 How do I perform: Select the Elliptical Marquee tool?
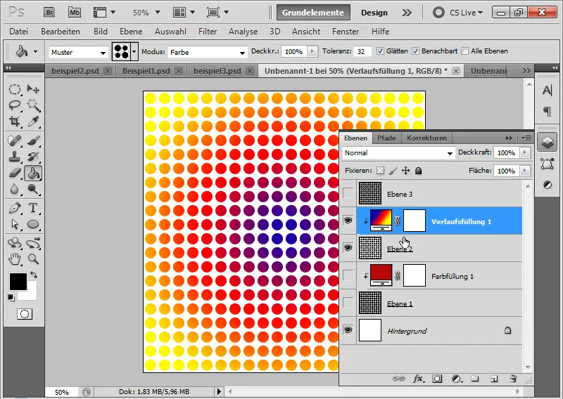click(x=14, y=89)
